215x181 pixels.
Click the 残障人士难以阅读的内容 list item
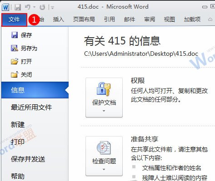tap(175, 178)
